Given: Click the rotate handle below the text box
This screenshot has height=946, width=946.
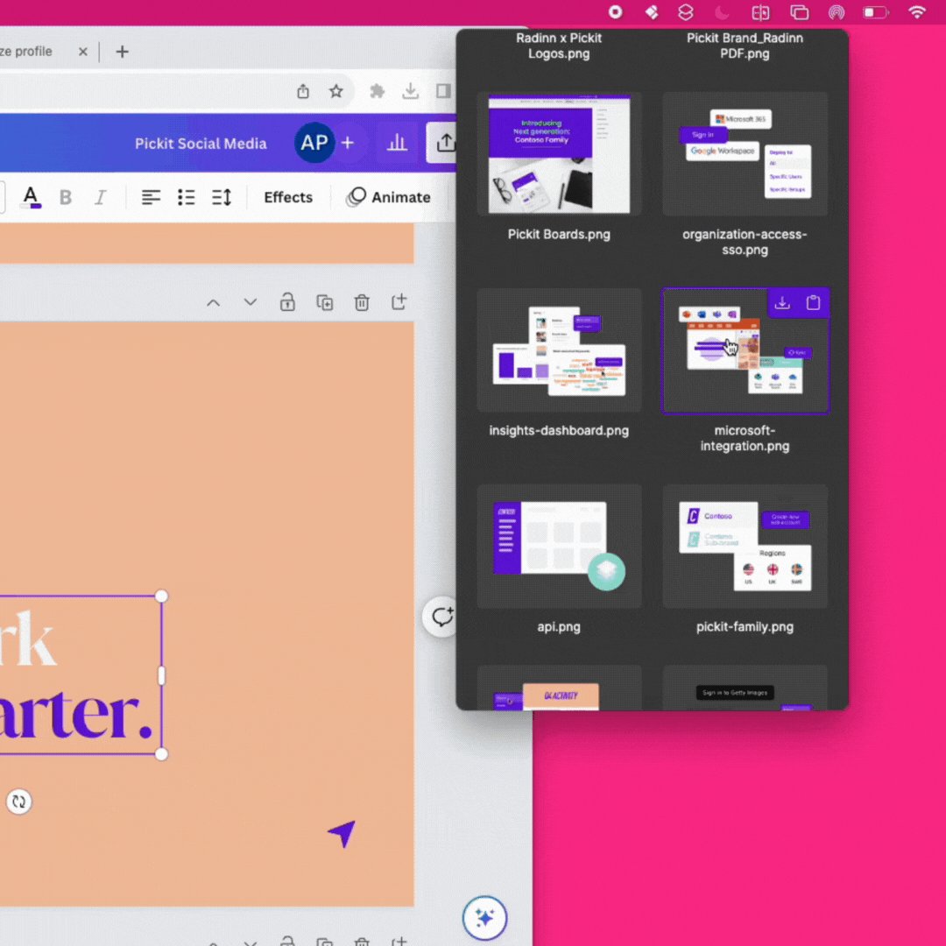Looking at the screenshot, I should (18, 801).
